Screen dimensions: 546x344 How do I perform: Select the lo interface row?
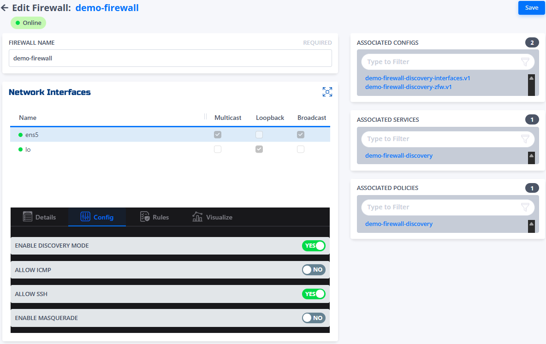pyautogui.click(x=170, y=149)
